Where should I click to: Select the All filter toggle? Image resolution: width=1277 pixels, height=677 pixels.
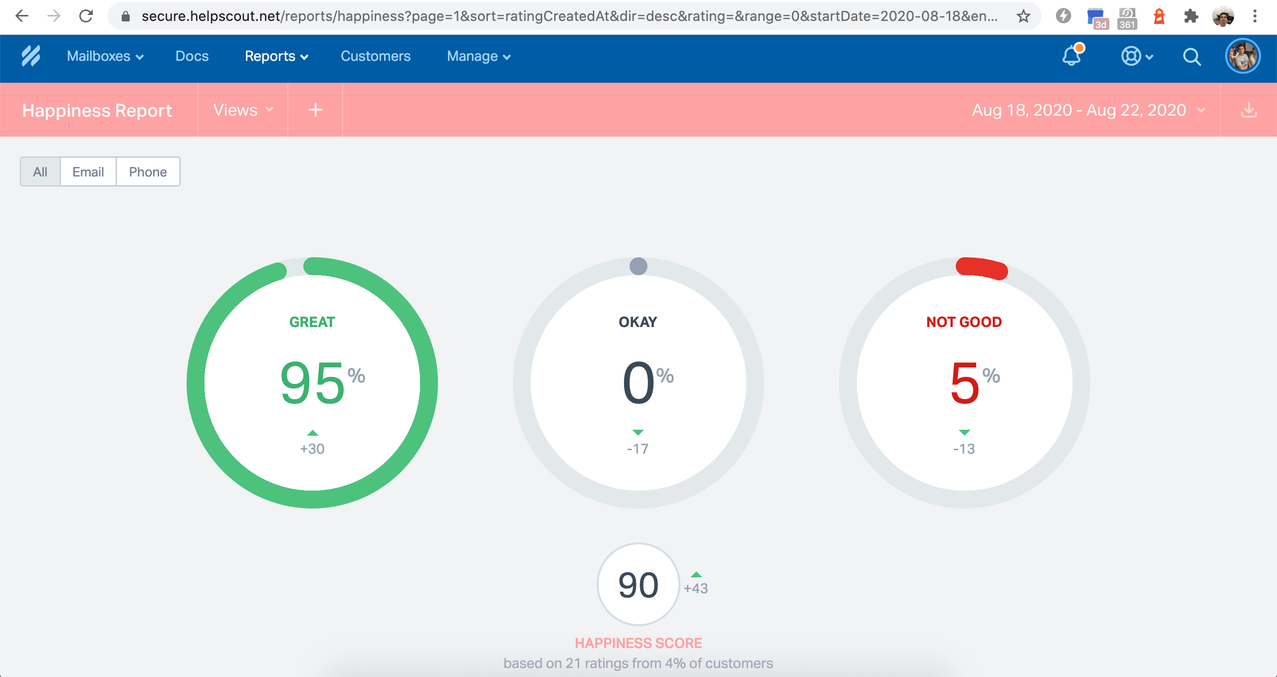pyautogui.click(x=40, y=171)
